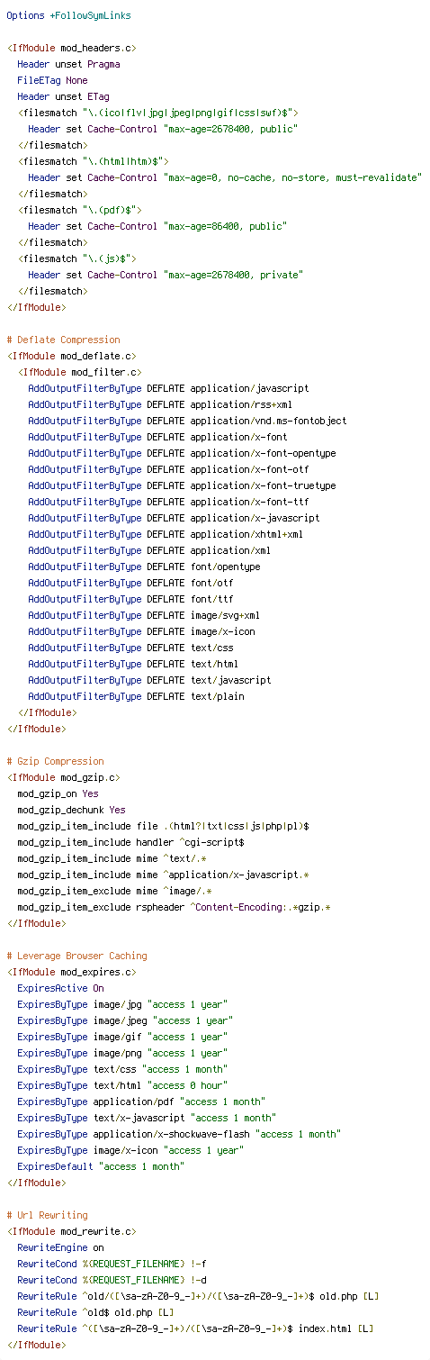Select DEFLATE application/vnd.ms-fontobject line
This screenshot has height=1360, width=430.
tap(187, 422)
